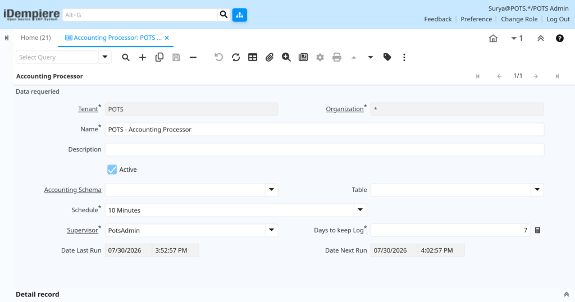Click the Days to keep Log field
This screenshot has width=575, height=302.
pos(450,230)
